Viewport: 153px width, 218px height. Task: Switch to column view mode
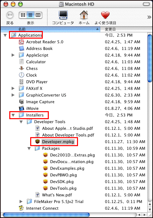pyautogui.click(x=38, y=15)
